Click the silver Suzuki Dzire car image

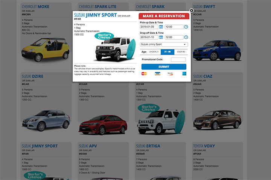click(x=46, y=121)
